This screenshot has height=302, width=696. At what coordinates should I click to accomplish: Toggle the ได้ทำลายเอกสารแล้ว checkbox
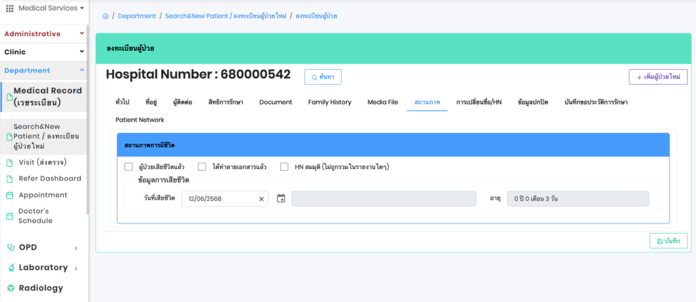tap(202, 166)
